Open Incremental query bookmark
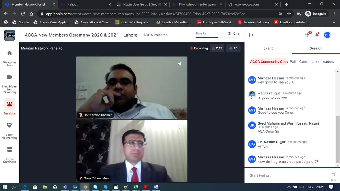Viewport: 340px width, 191px height. pos(254,22)
